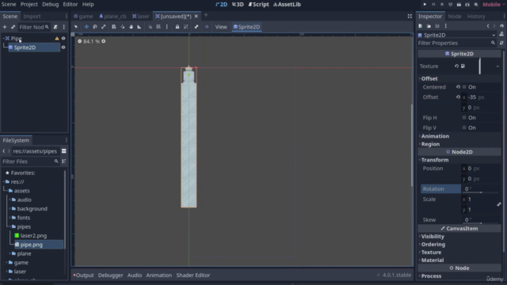Open the AssetLib workspace
Screen dimensions: 507x285
[x=287, y=5]
